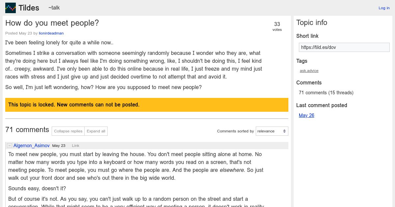Open the permalink Link of first comment
395x207 pixels.
pos(75,146)
